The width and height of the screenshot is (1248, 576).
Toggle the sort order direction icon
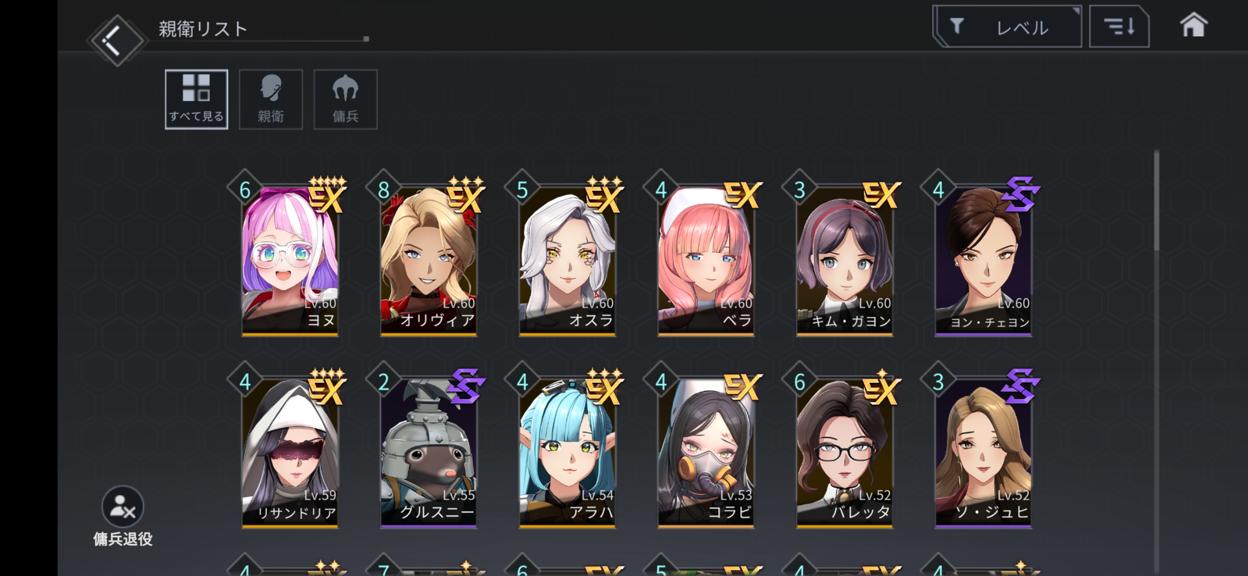point(1119,26)
